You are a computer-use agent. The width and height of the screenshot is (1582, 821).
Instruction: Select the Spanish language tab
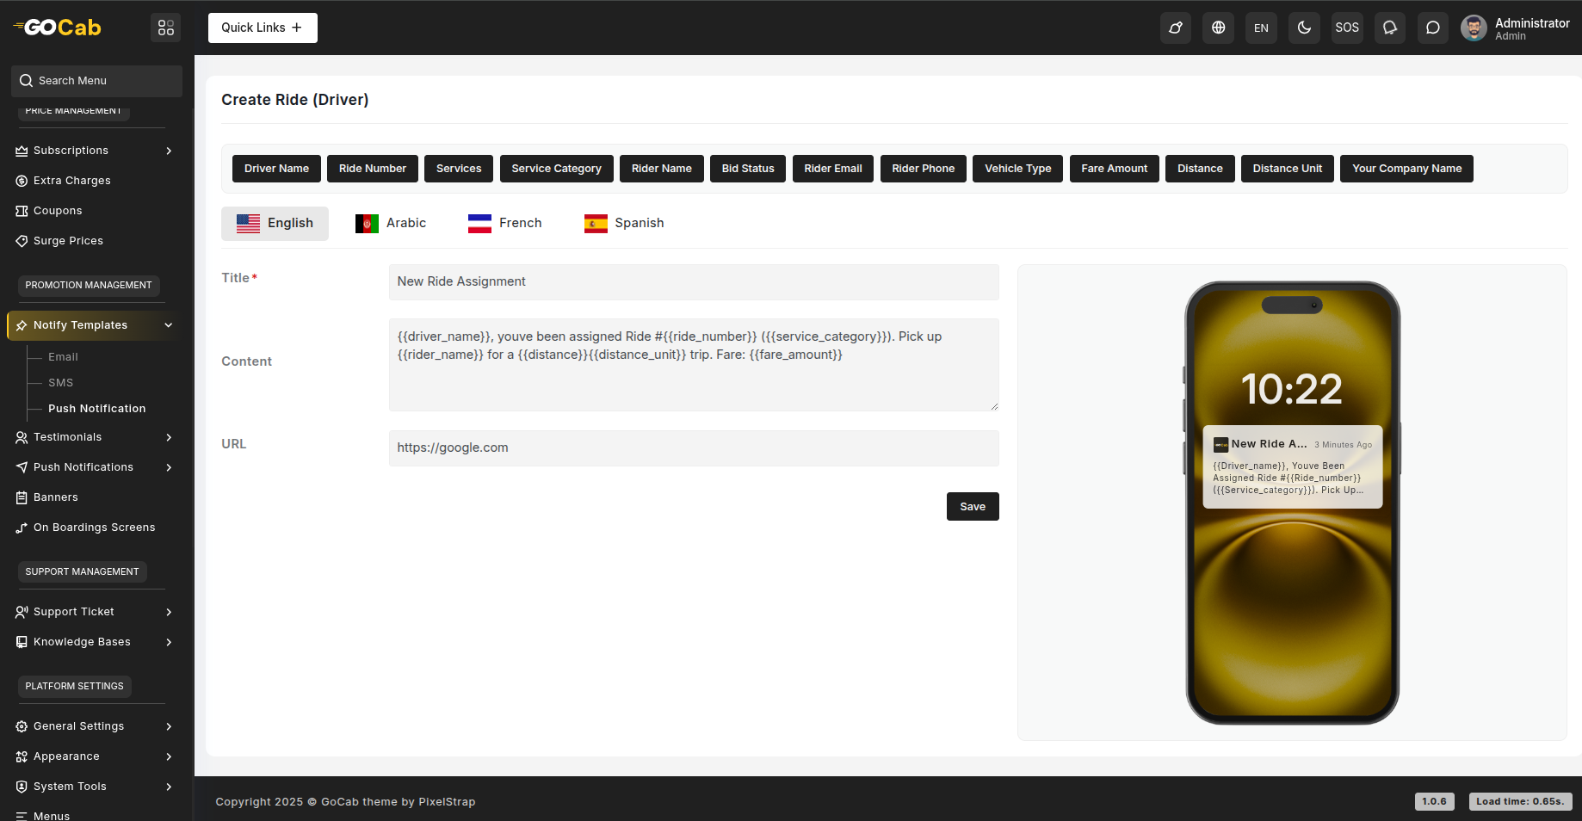tap(624, 223)
